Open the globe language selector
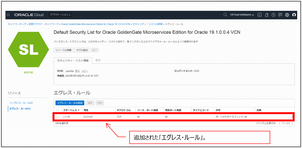Viewport: 302px width, 148px height. click(287, 15)
